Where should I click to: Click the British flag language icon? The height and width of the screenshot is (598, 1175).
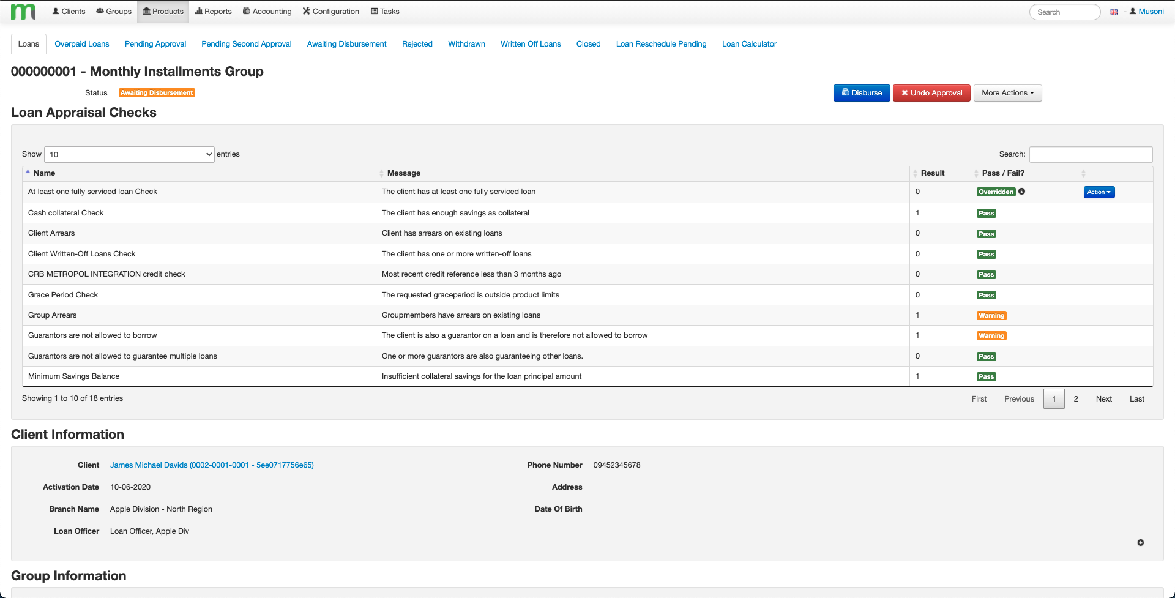coord(1114,11)
